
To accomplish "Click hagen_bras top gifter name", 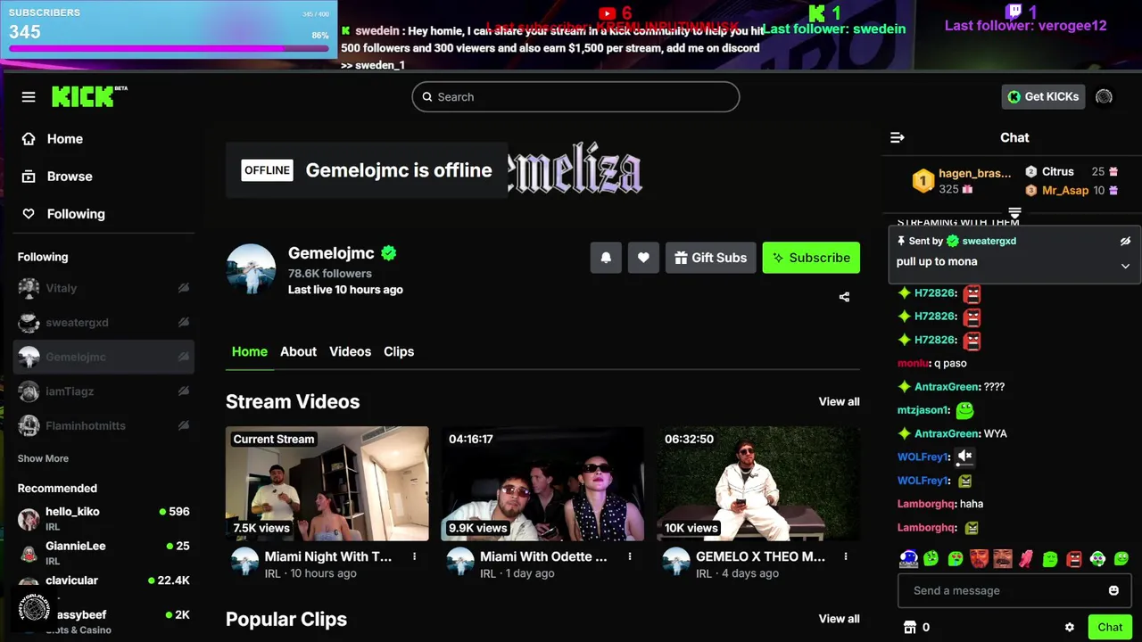I will tap(974, 173).
